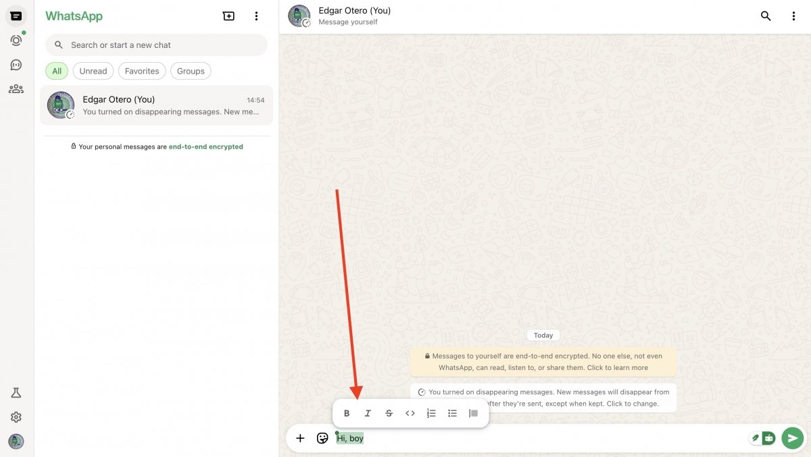Open the conversation three-dot menu

point(794,16)
